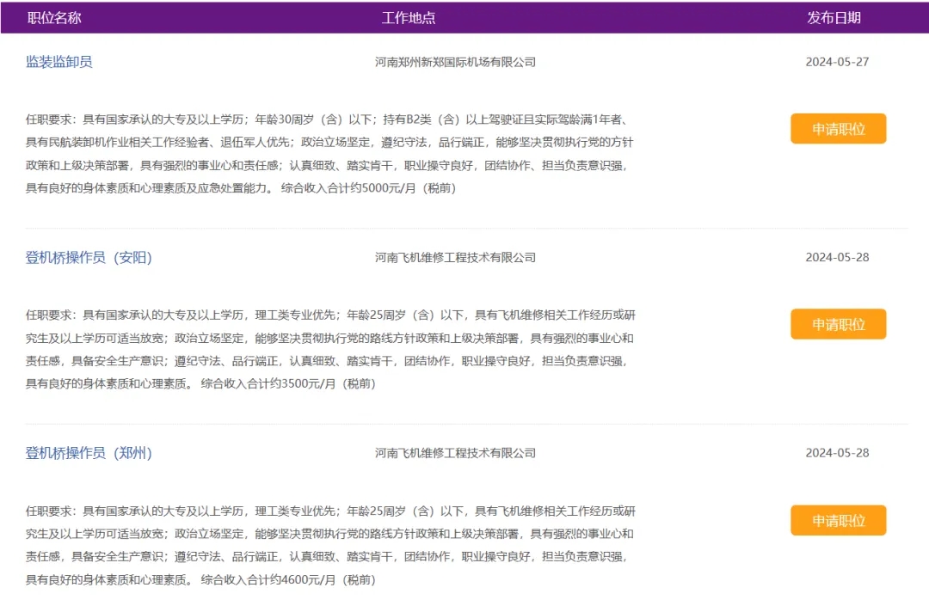Open the 登机桥操作员（安阳）job posting

(x=89, y=256)
